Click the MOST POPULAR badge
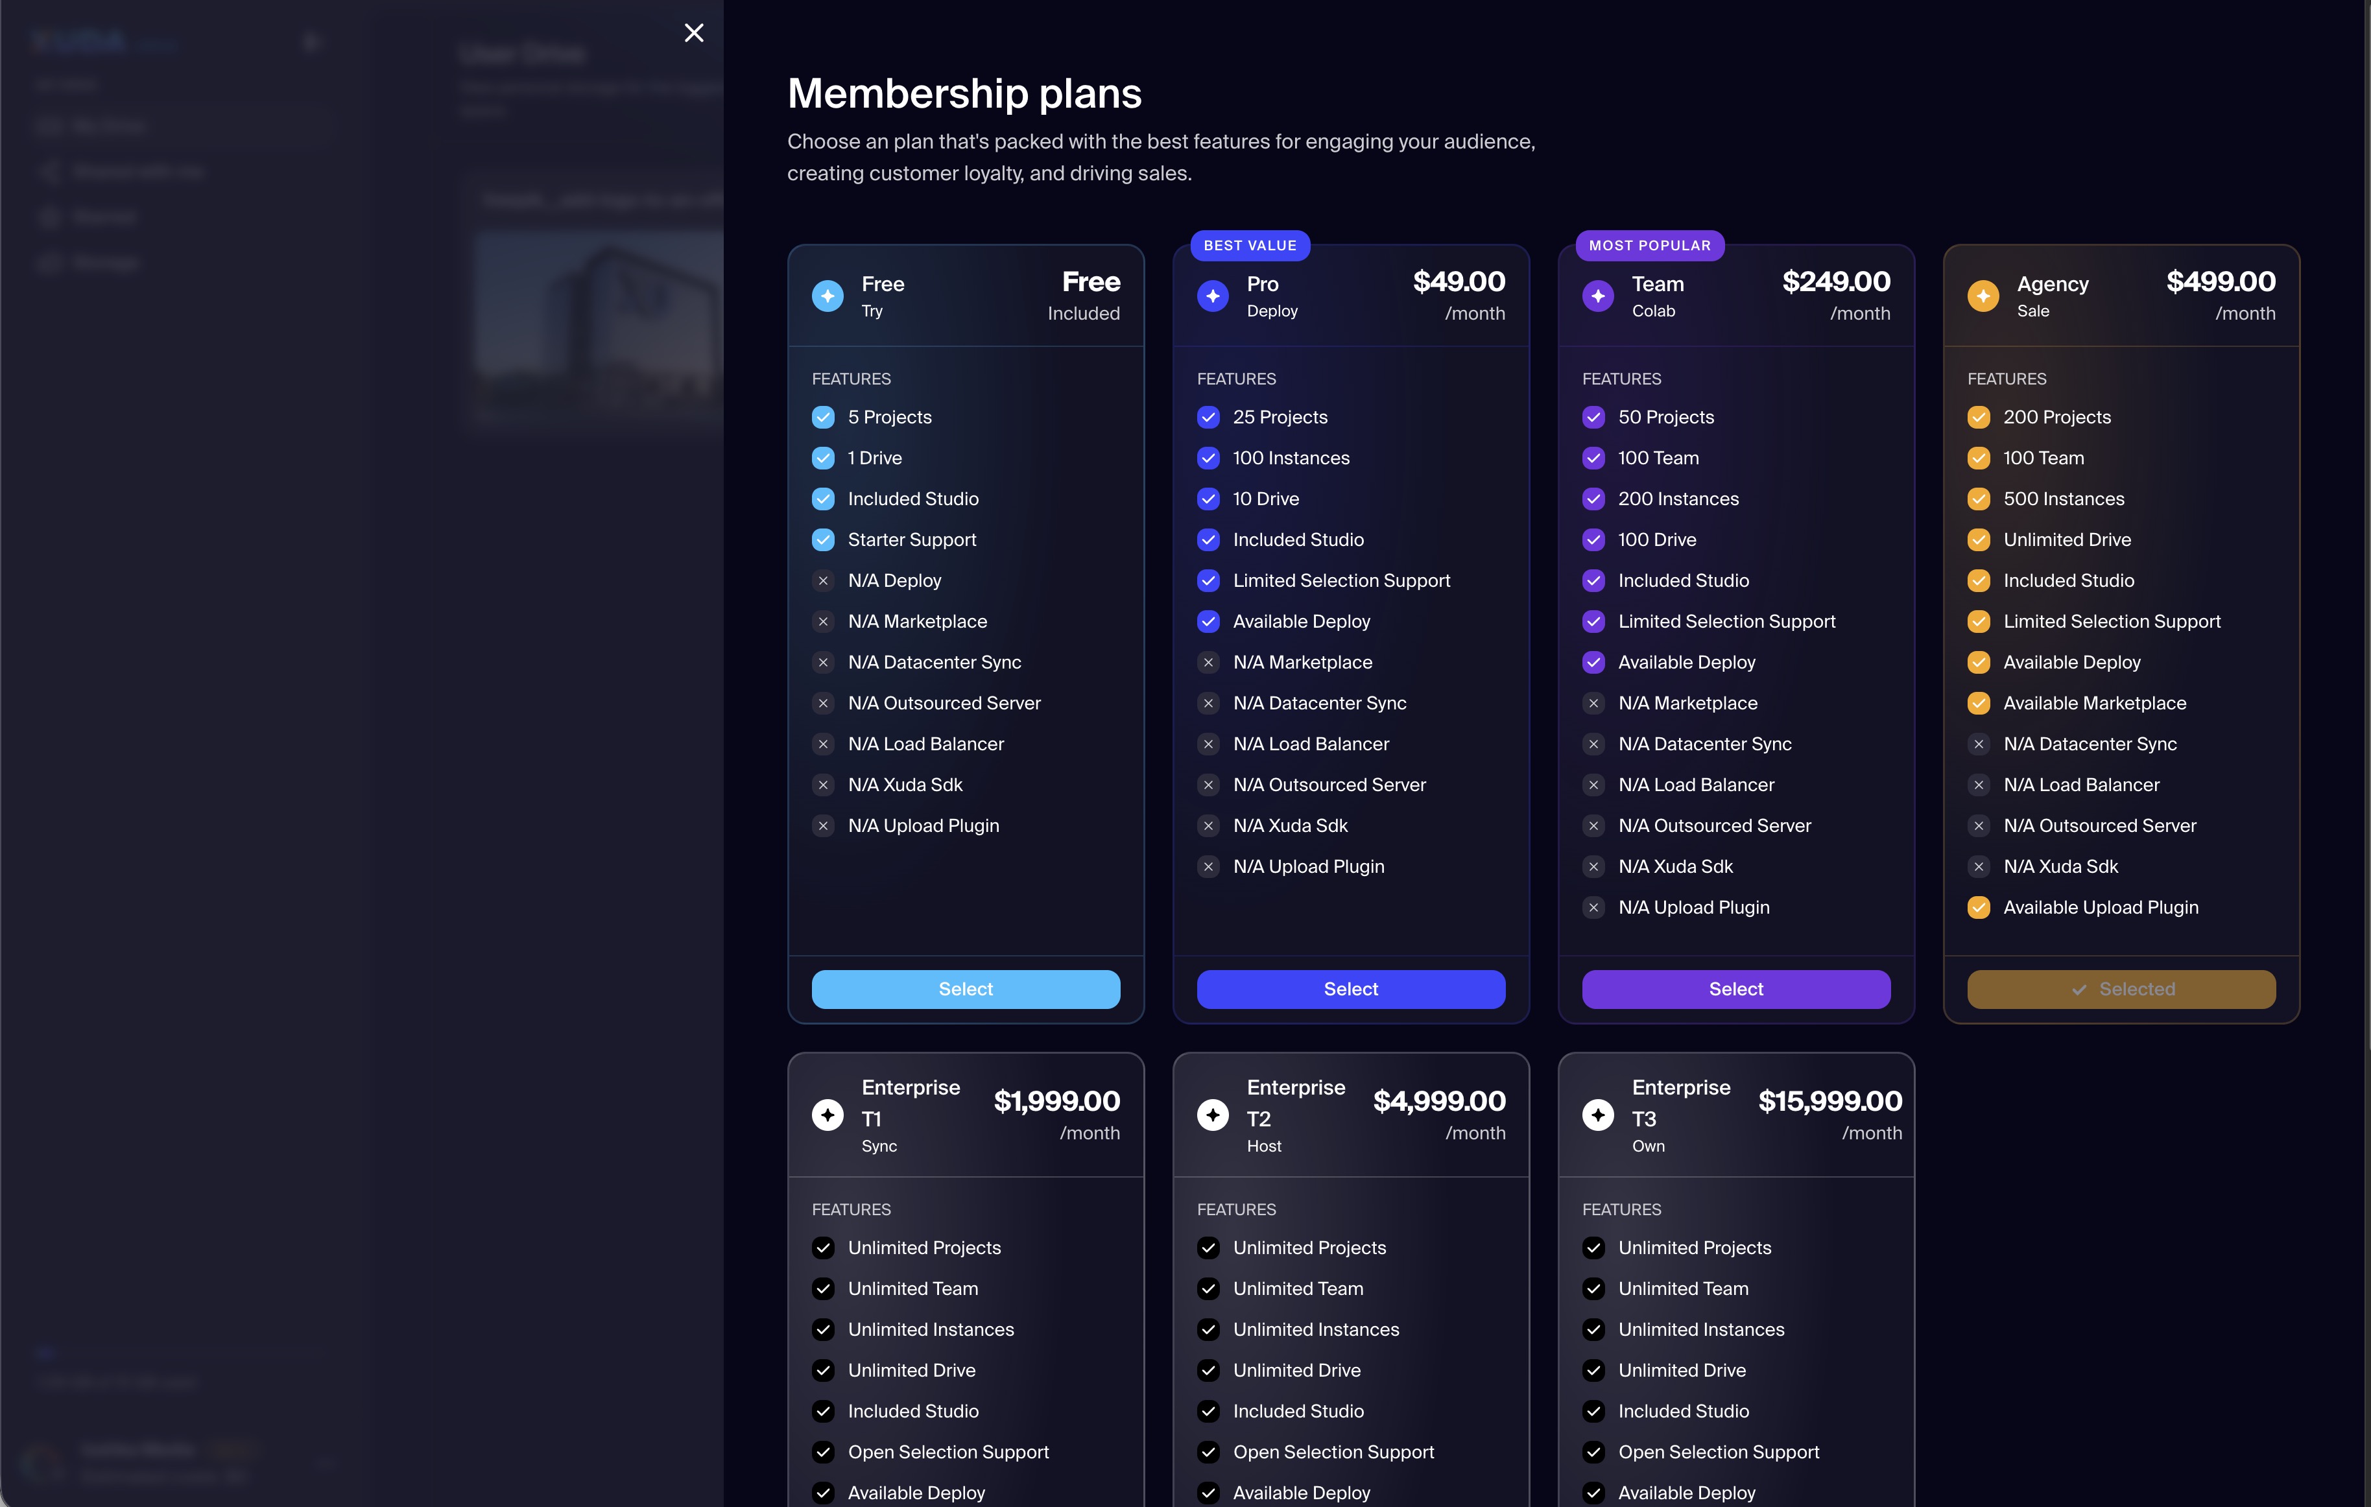 click(1649, 246)
